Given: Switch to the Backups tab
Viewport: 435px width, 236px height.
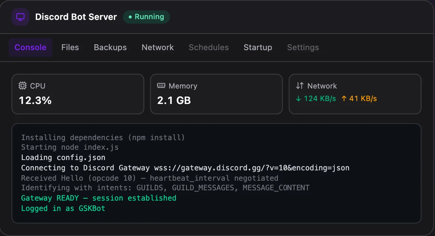Looking at the screenshot, I should pos(110,48).
